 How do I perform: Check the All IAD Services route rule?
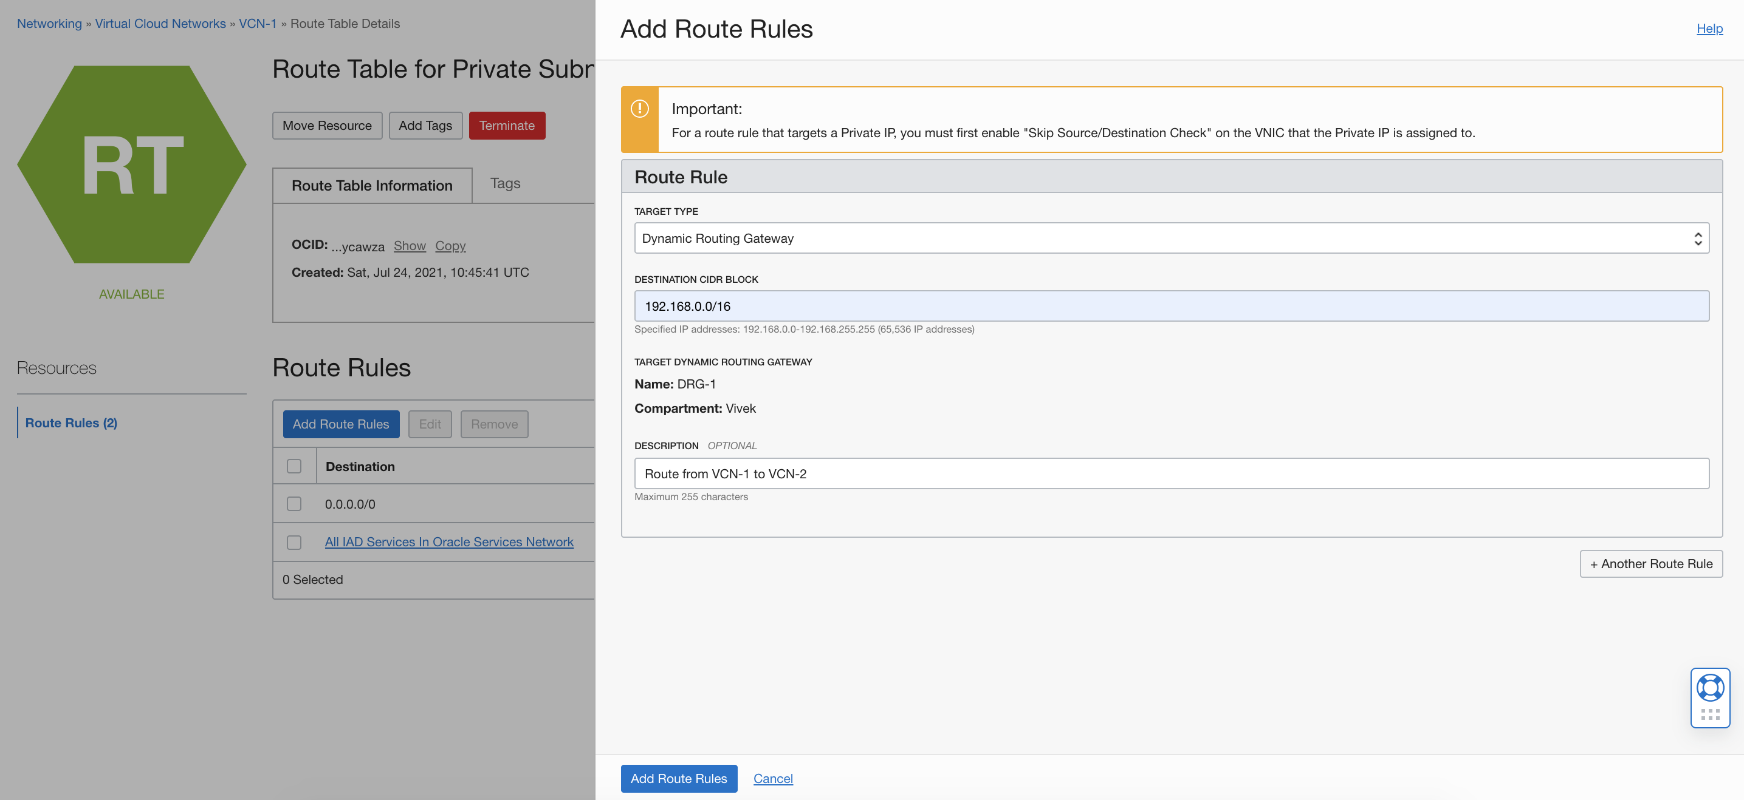pyautogui.click(x=294, y=543)
